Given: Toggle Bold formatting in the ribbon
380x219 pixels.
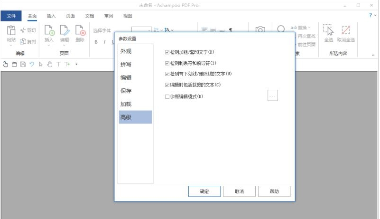Looking at the screenshot, I should pyautogui.click(x=96, y=42).
